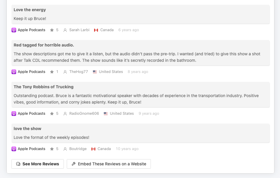Click the United States flag near TheHog77
280x178 pixels.
pos(95,72)
